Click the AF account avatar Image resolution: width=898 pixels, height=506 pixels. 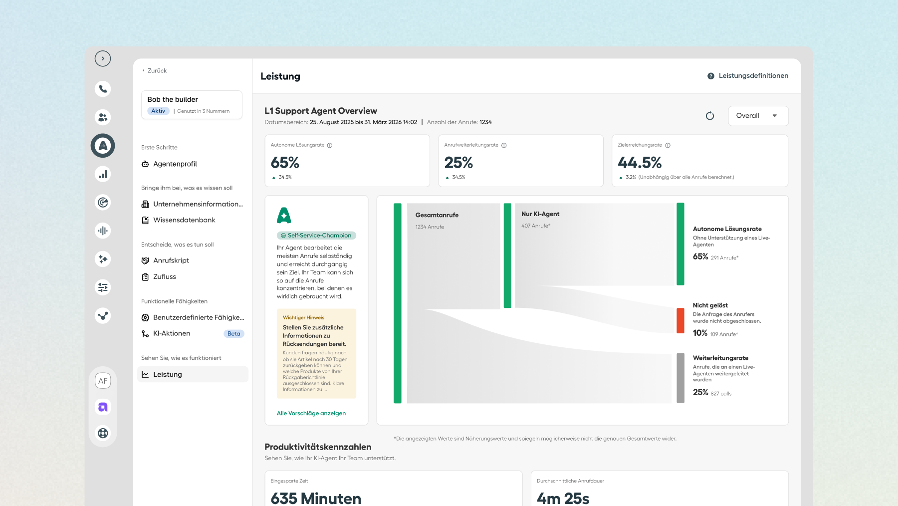click(x=103, y=381)
